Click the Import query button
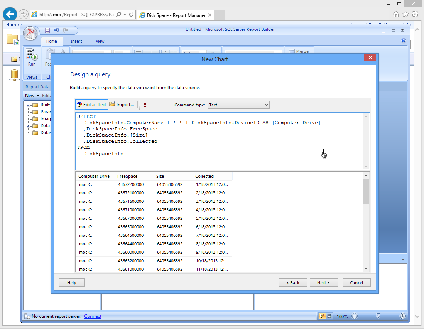 click(x=122, y=105)
